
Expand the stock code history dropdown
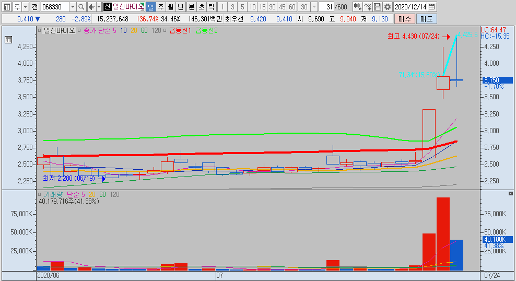coord(73,7)
